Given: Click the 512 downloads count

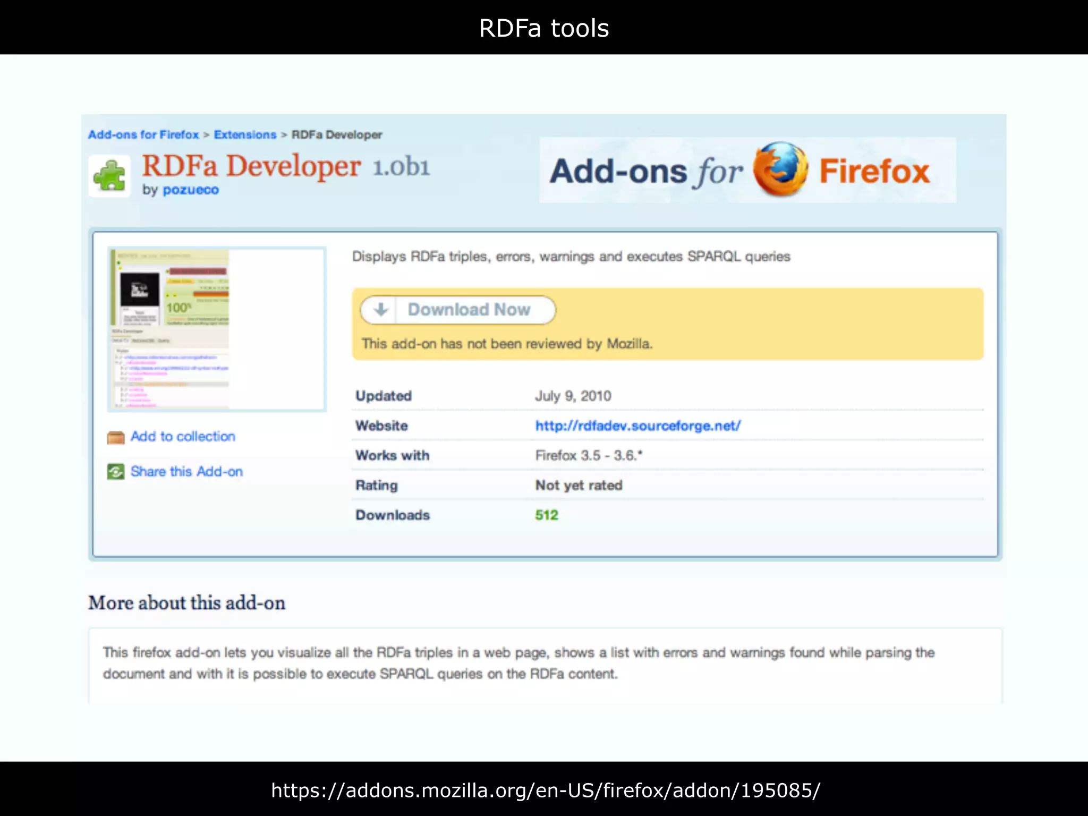Looking at the screenshot, I should click(x=547, y=515).
